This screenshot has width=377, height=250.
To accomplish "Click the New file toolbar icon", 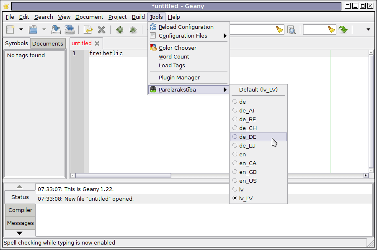I will tap(10, 30).
